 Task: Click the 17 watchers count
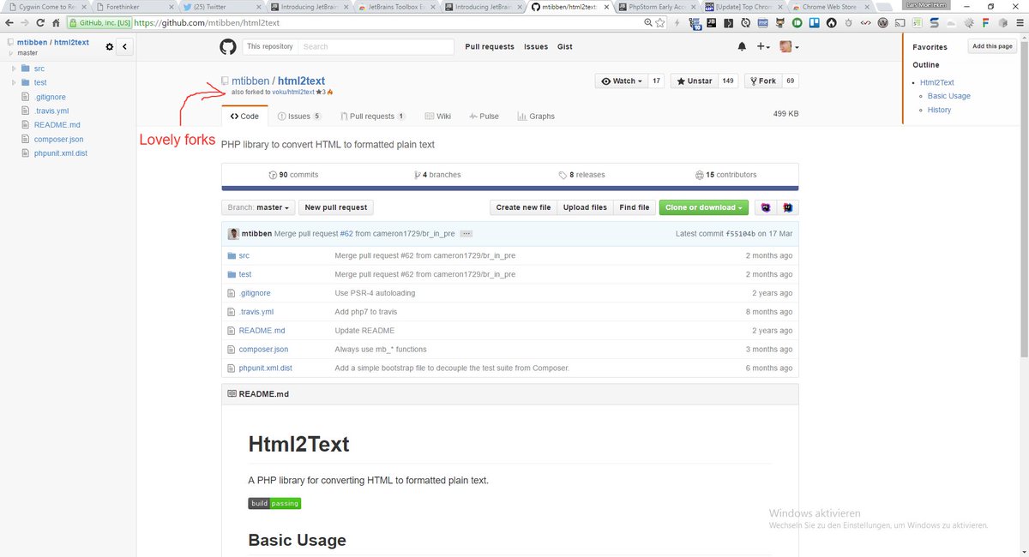[656, 81]
